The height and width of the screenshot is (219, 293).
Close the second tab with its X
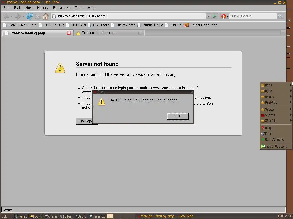click(140, 33)
